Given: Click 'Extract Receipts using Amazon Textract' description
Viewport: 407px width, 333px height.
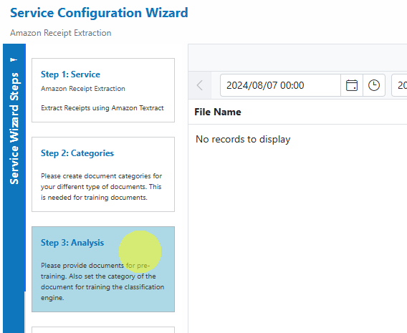Looking at the screenshot, I should click(x=102, y=108).
